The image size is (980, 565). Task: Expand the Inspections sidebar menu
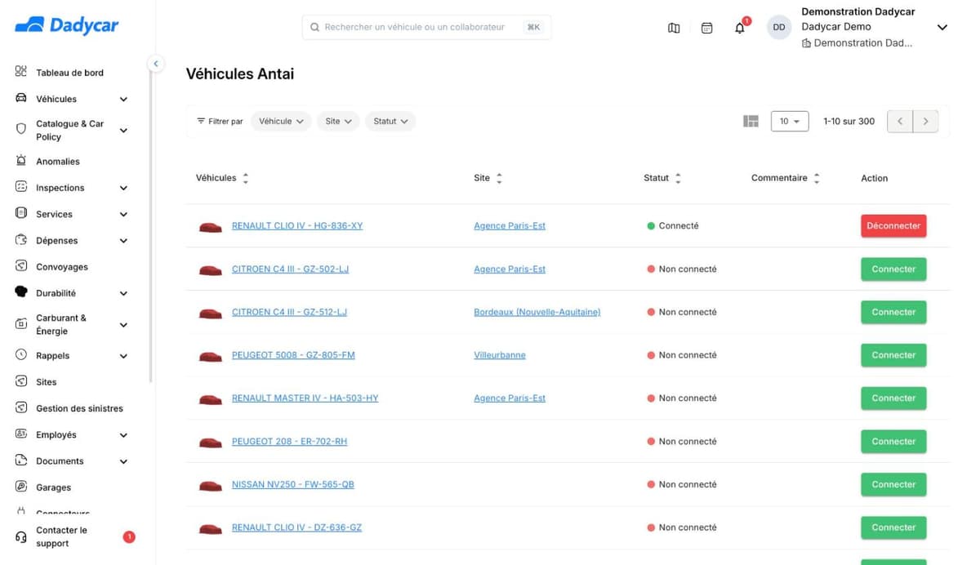(123, 188)
